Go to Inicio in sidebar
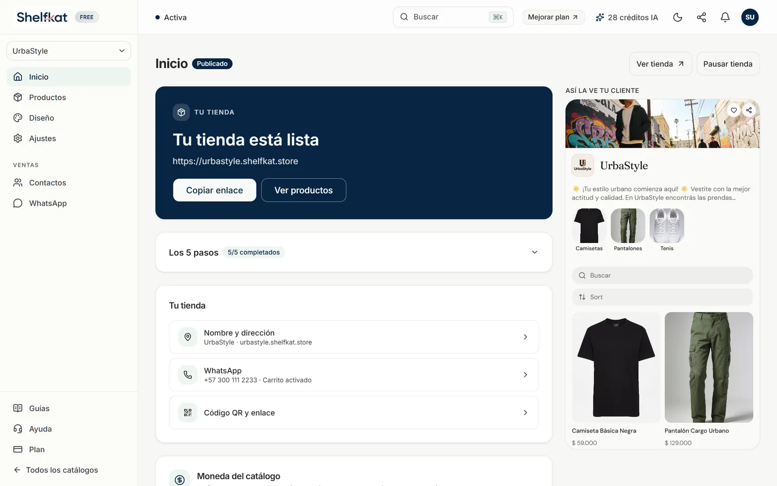This screenshot has height=486, width=777. click(x=68, y=77)
